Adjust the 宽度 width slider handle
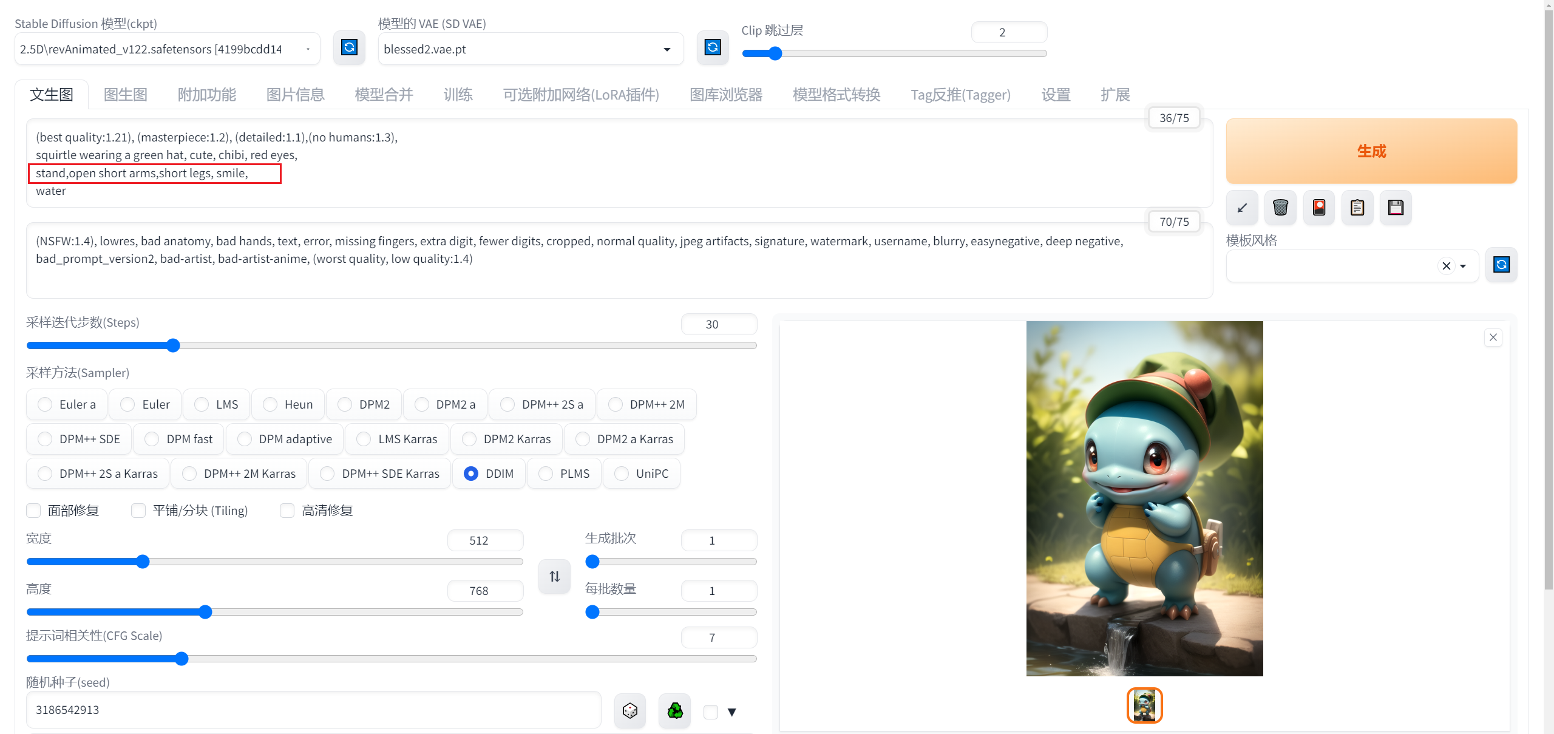 [x=143, y=562]
